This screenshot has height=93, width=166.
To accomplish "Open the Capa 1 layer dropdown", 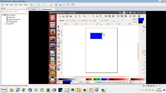I will [89, 82].
